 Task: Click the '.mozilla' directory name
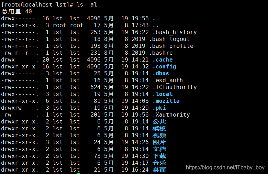(166, 101)
